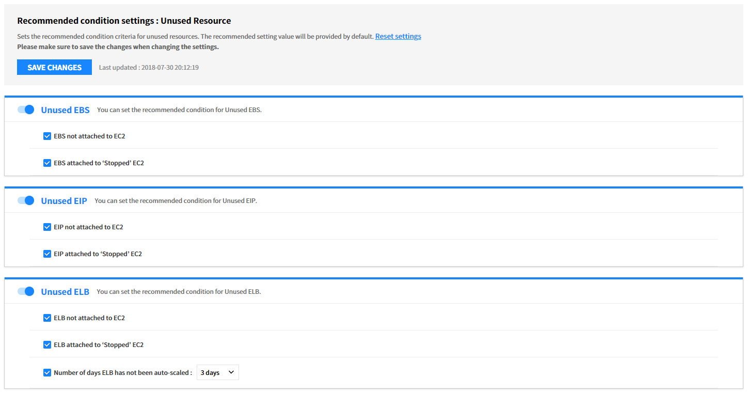748x393 pixels.
Task: Toggle the ELB auto-scaled days checkbox
Action: point(47,373)
